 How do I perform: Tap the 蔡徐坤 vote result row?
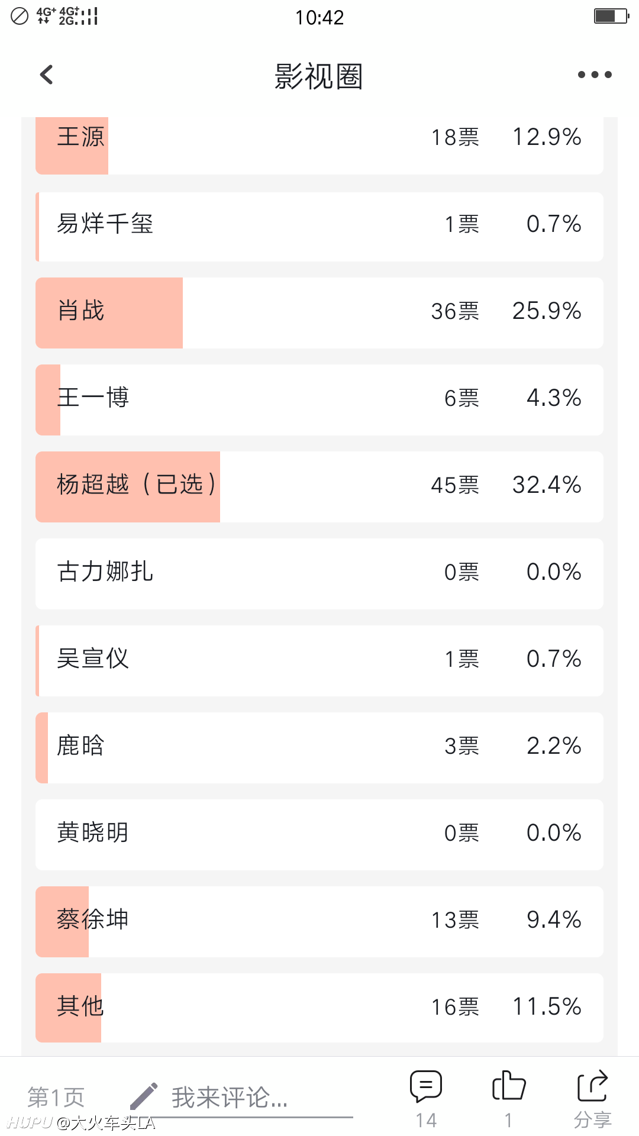[319, 922]
